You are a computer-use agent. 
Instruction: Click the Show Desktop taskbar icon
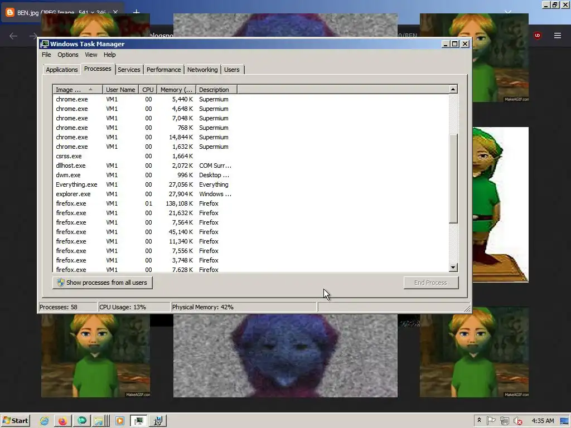(x=564, y=421)
